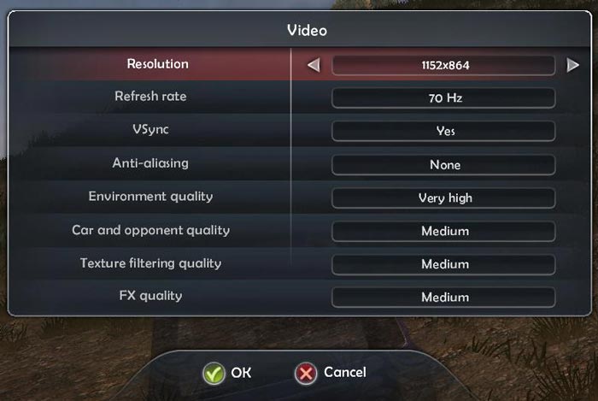Click the green checkmark OK icon
Viewport: 598px width, 401px height.
tap(214, 373)
